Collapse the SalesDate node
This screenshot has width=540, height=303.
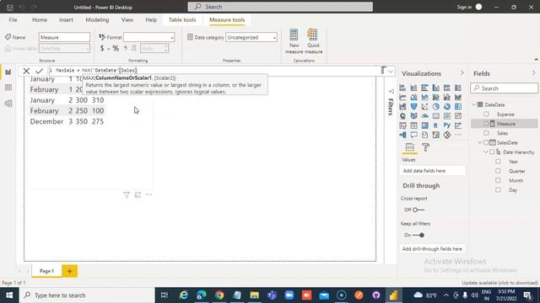tap(480, 142)
